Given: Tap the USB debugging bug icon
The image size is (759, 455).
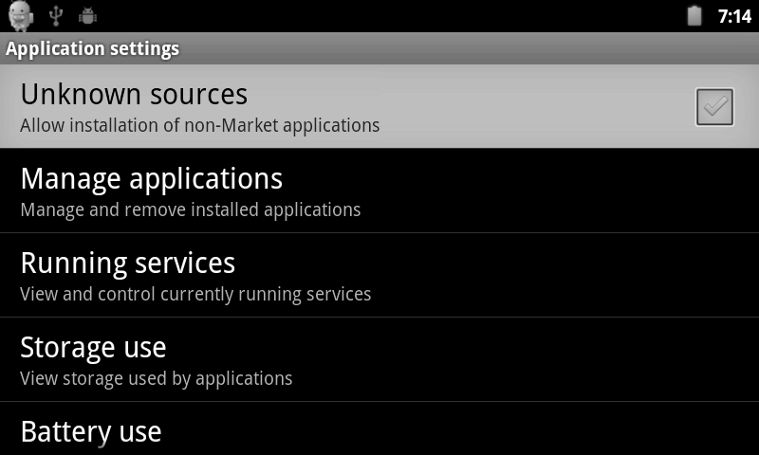Looking at the screenshot, I should point(87,16).
